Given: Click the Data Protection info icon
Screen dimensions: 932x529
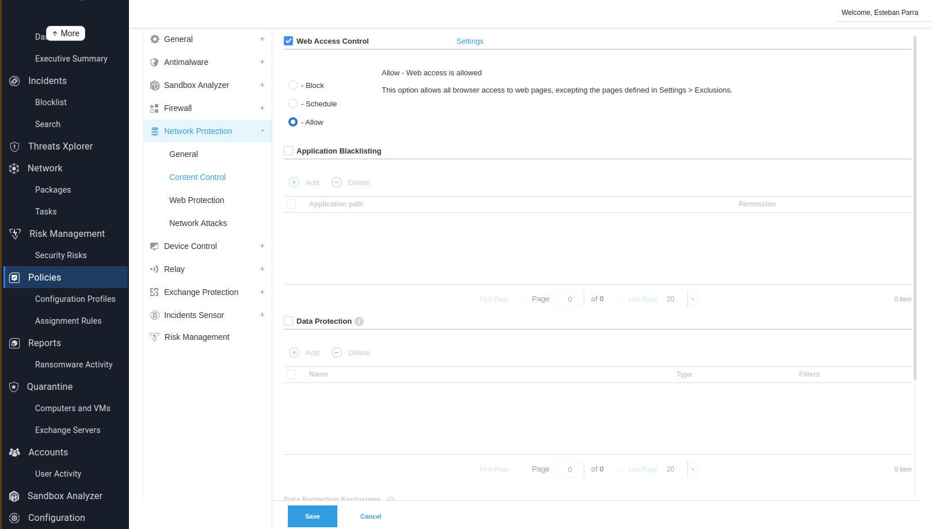Looking at the screenshot, I should pos(359,321).
